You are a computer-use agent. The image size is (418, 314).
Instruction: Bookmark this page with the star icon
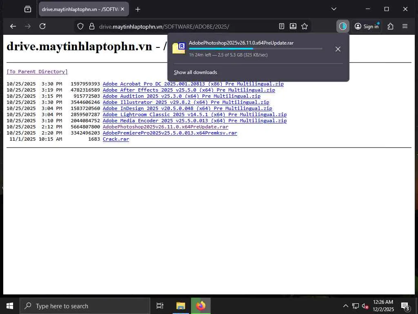305,26
